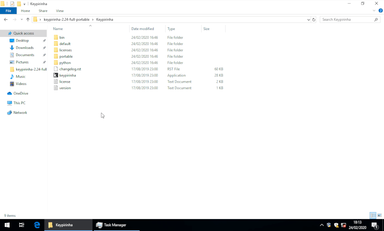Screen dimensions: 384x231
Task: Select the keypirinha application icon
Action: pos(56,75)
